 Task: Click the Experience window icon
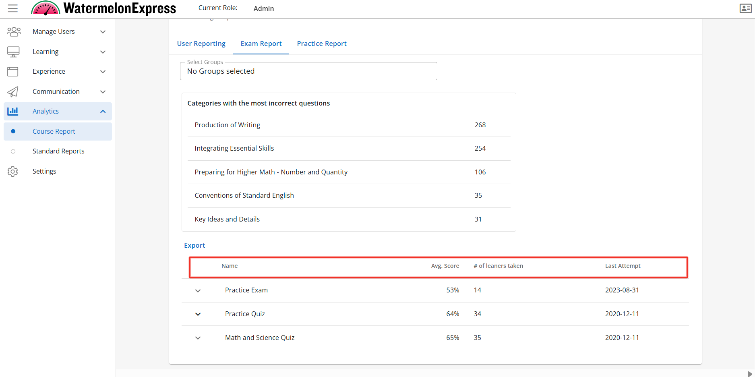coord(13,72)
